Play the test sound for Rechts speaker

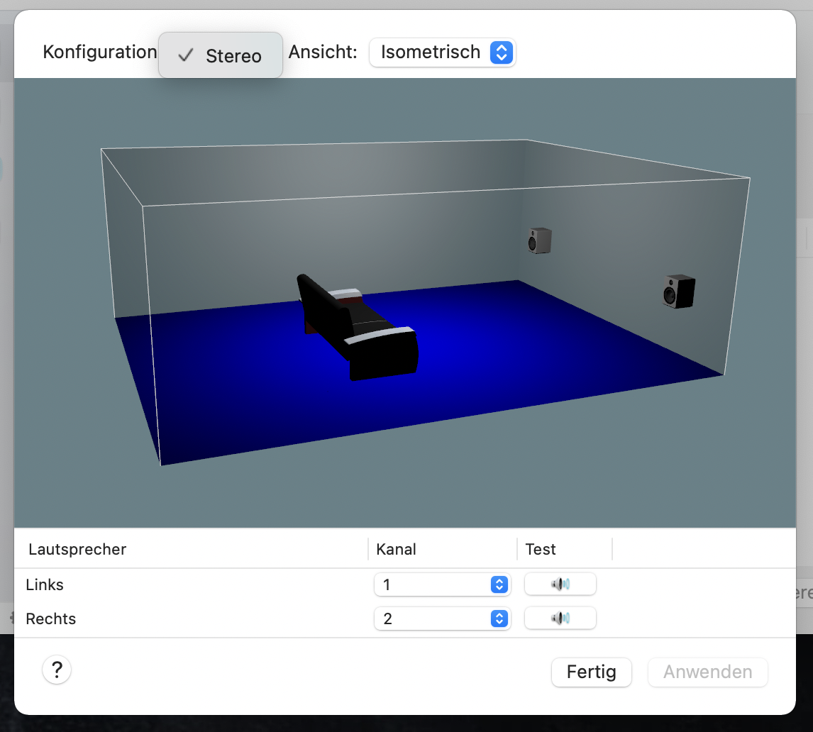(x=560, y=619)
